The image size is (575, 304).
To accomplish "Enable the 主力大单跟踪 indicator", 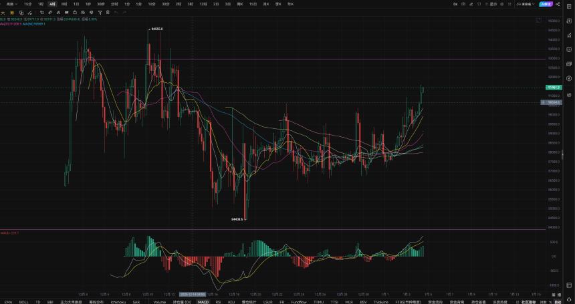I will point(72,302).
